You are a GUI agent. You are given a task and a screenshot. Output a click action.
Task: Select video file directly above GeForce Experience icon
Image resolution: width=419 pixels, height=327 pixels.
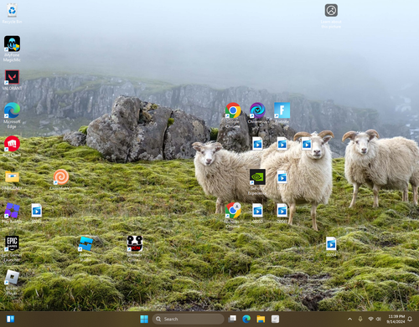[x=257, y=144]
